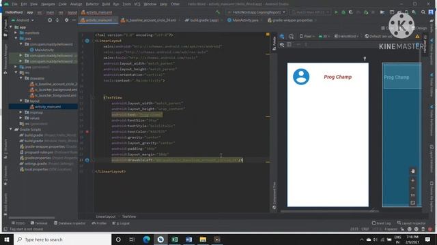The width and height of the screenshot is (437, 245).
Task: Click red color gutter swatch for textColor
Action: click(87, 131)
